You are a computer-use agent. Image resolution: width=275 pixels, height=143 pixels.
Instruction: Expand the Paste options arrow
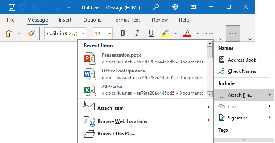click(x=20, y=33)
